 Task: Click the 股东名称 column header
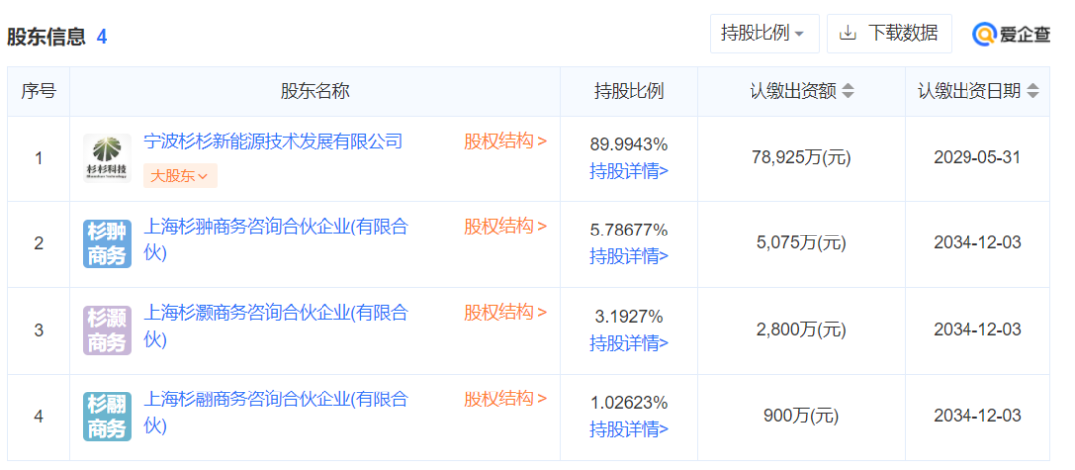[315, 91]
